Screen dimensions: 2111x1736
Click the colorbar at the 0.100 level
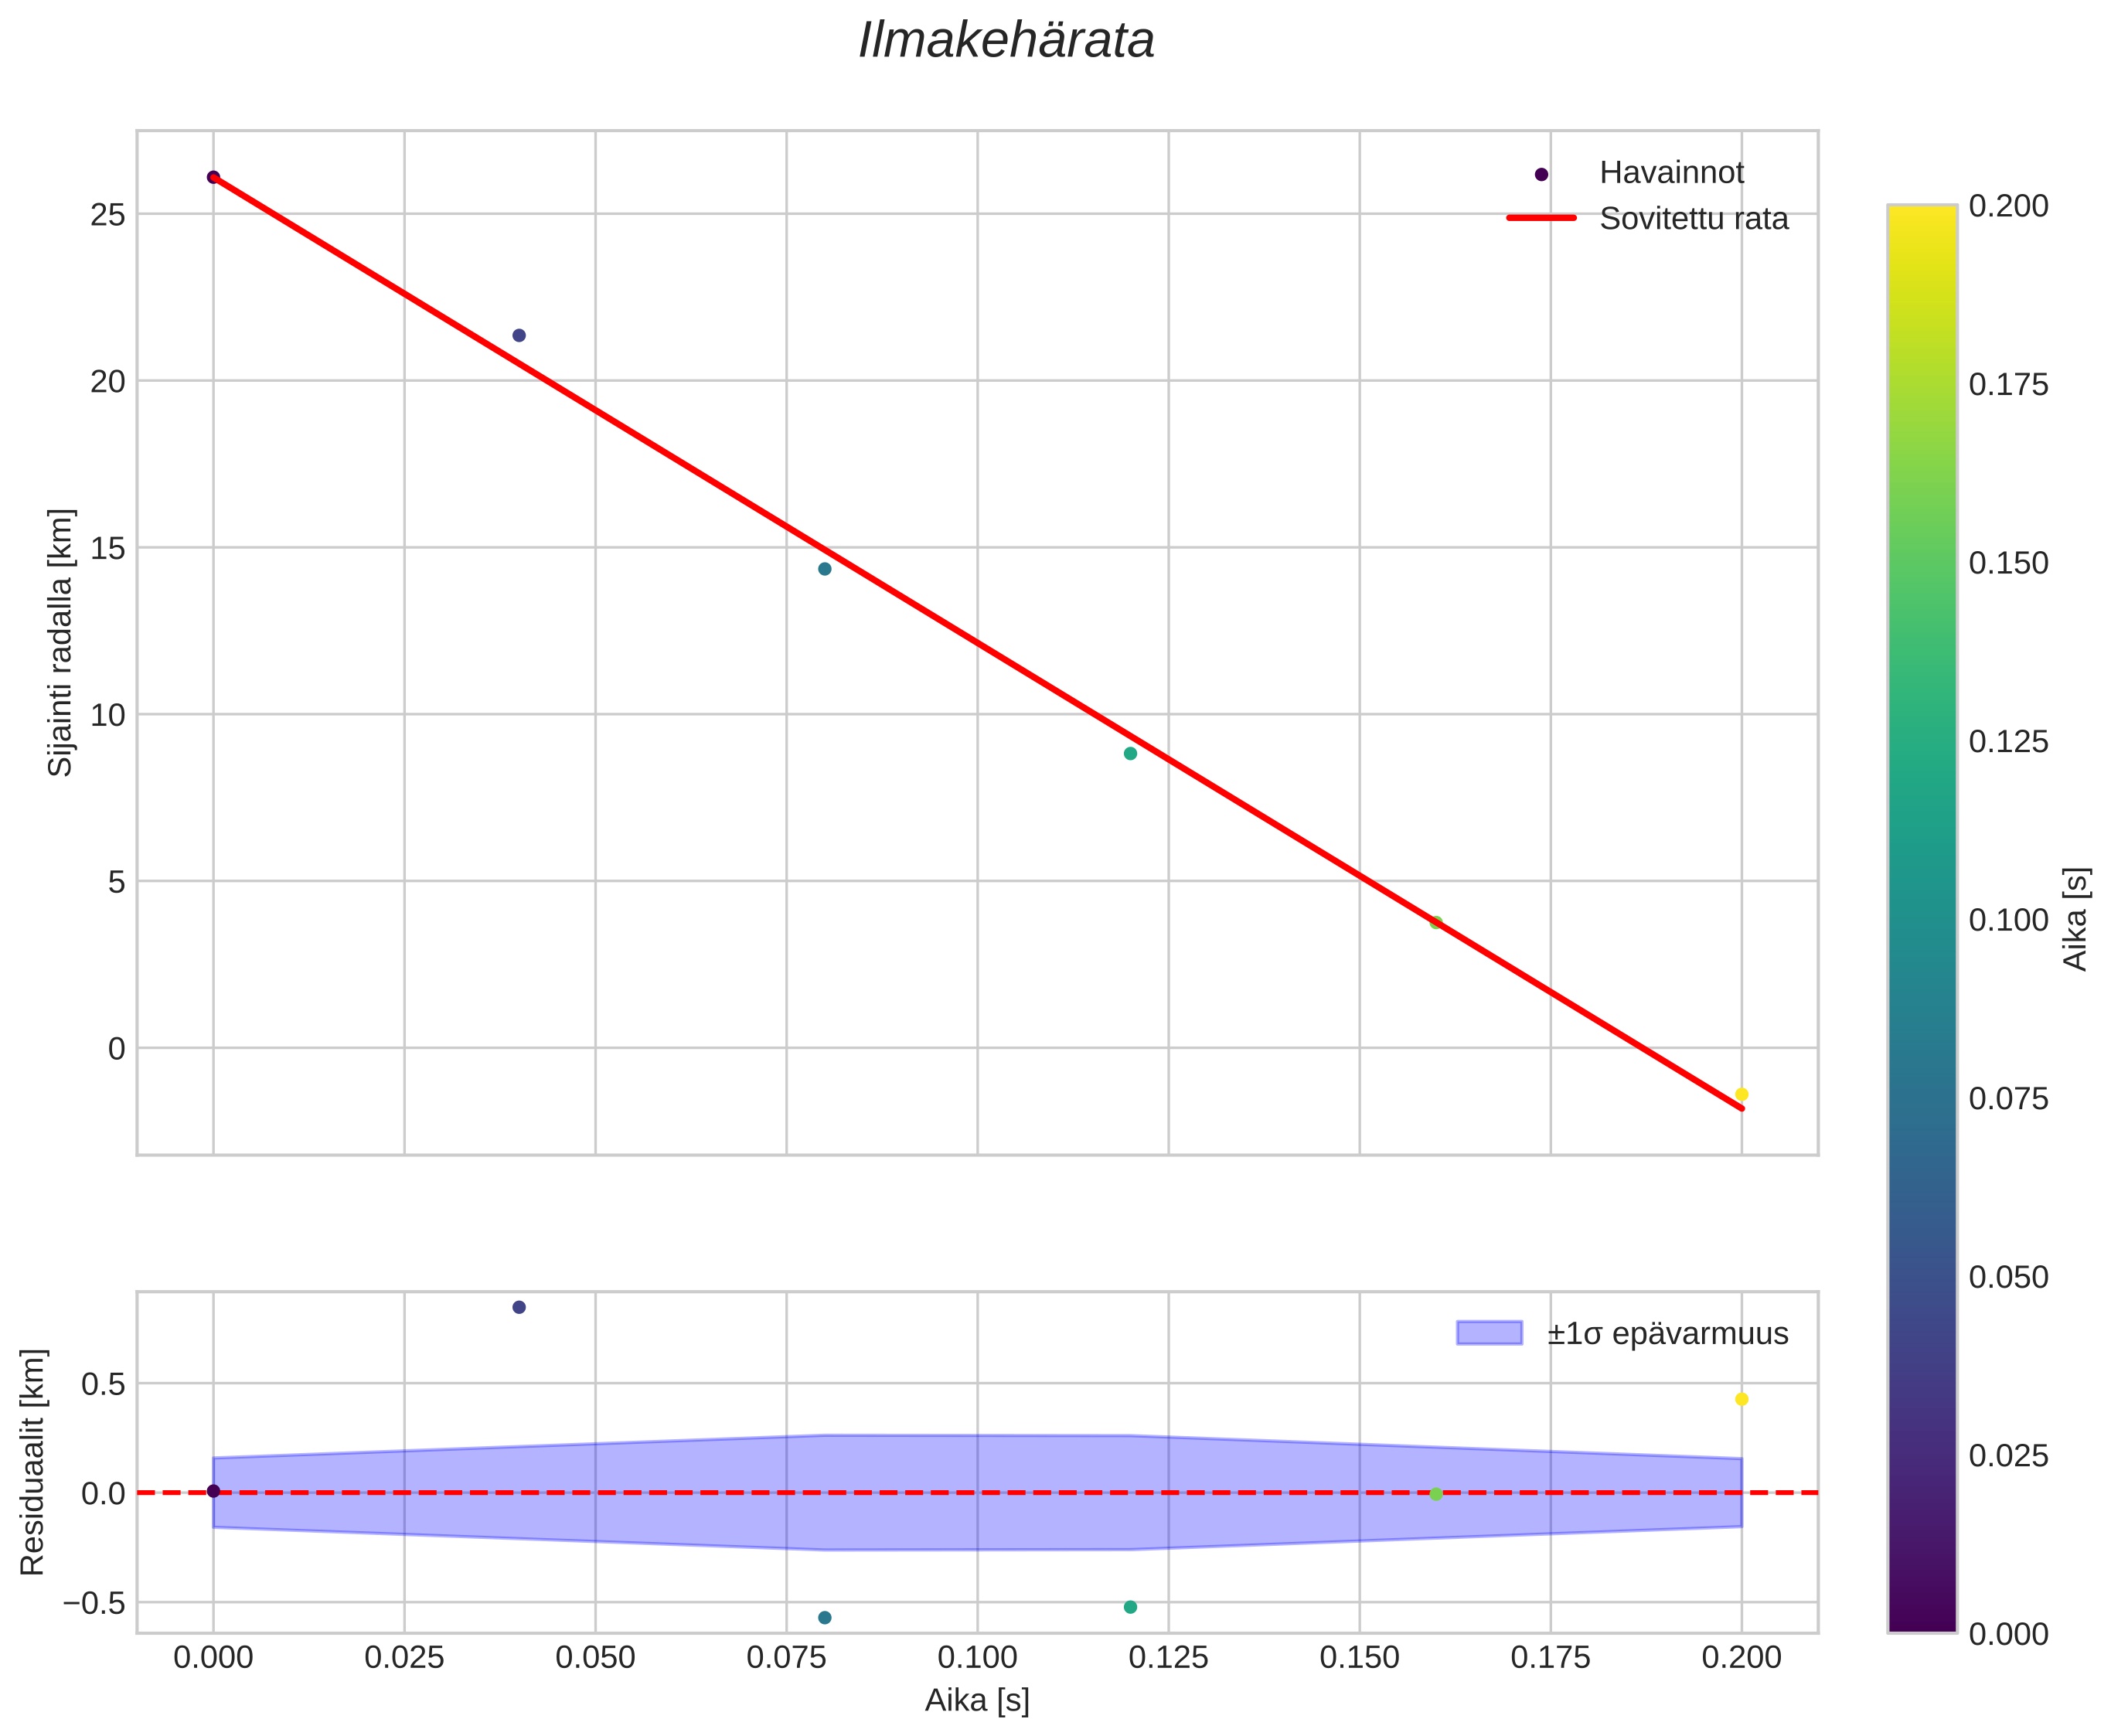1921,919
